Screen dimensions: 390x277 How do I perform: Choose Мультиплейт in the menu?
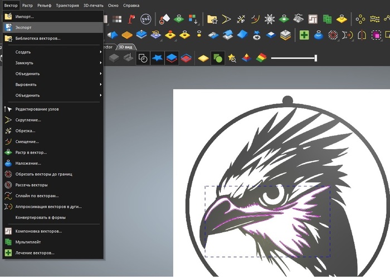pos(53,242)
